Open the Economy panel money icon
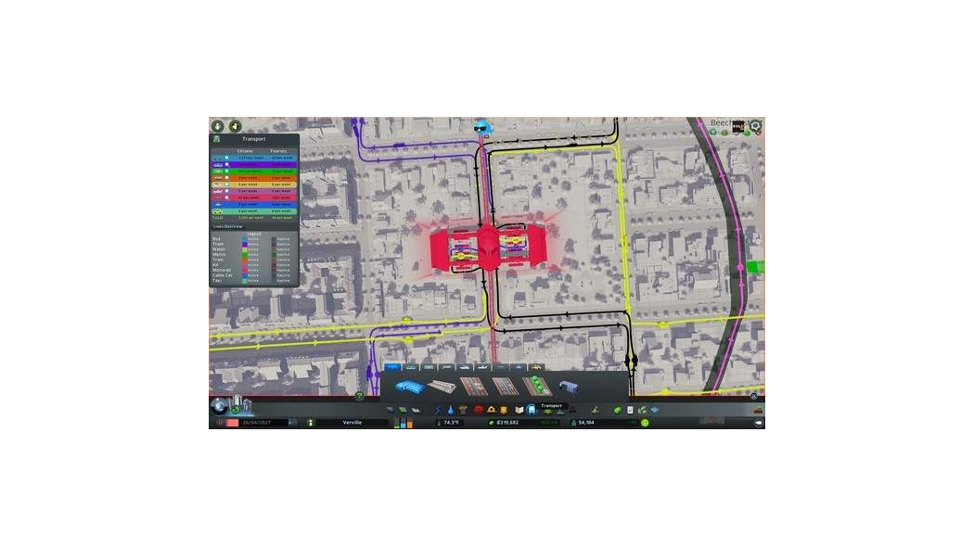This screenshot has width=974, height=547. tap(618, 410)
